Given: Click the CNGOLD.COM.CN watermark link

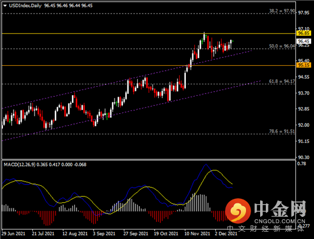Looking at the screenshot, I should [x=280, y=221].
